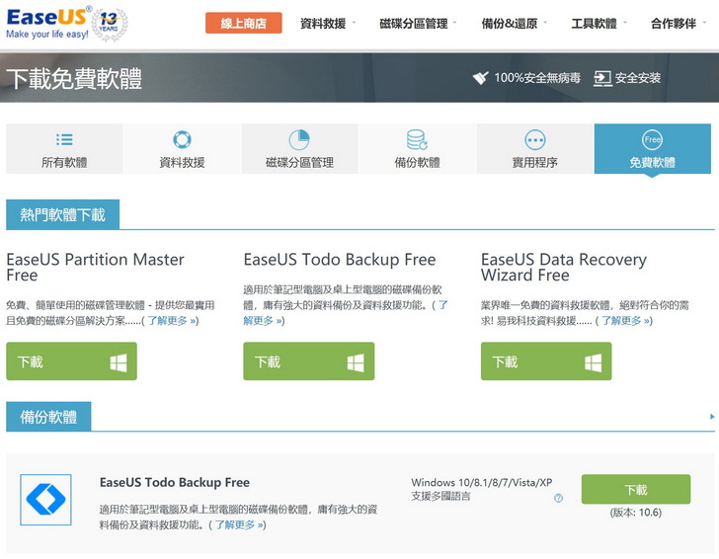Click 了解更多 in the backup software list
The height and width of the screenshot is (559, 719).
240,524
